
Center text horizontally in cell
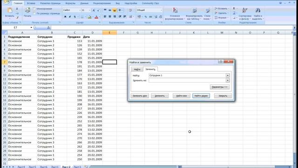(110, 17)
